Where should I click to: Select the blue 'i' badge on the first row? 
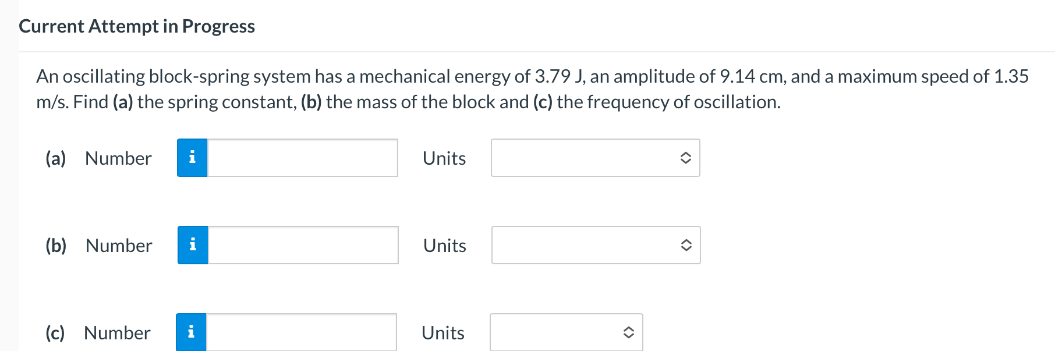(x=192, y=158)
